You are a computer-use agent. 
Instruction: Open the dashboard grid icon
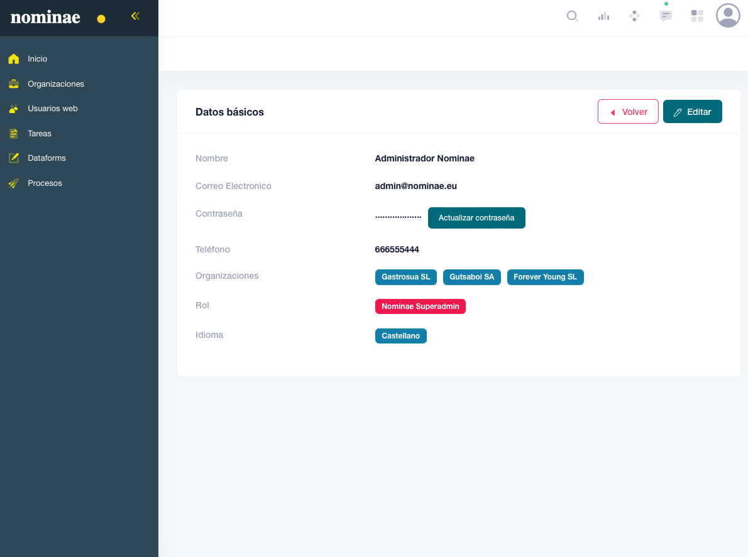697,16
